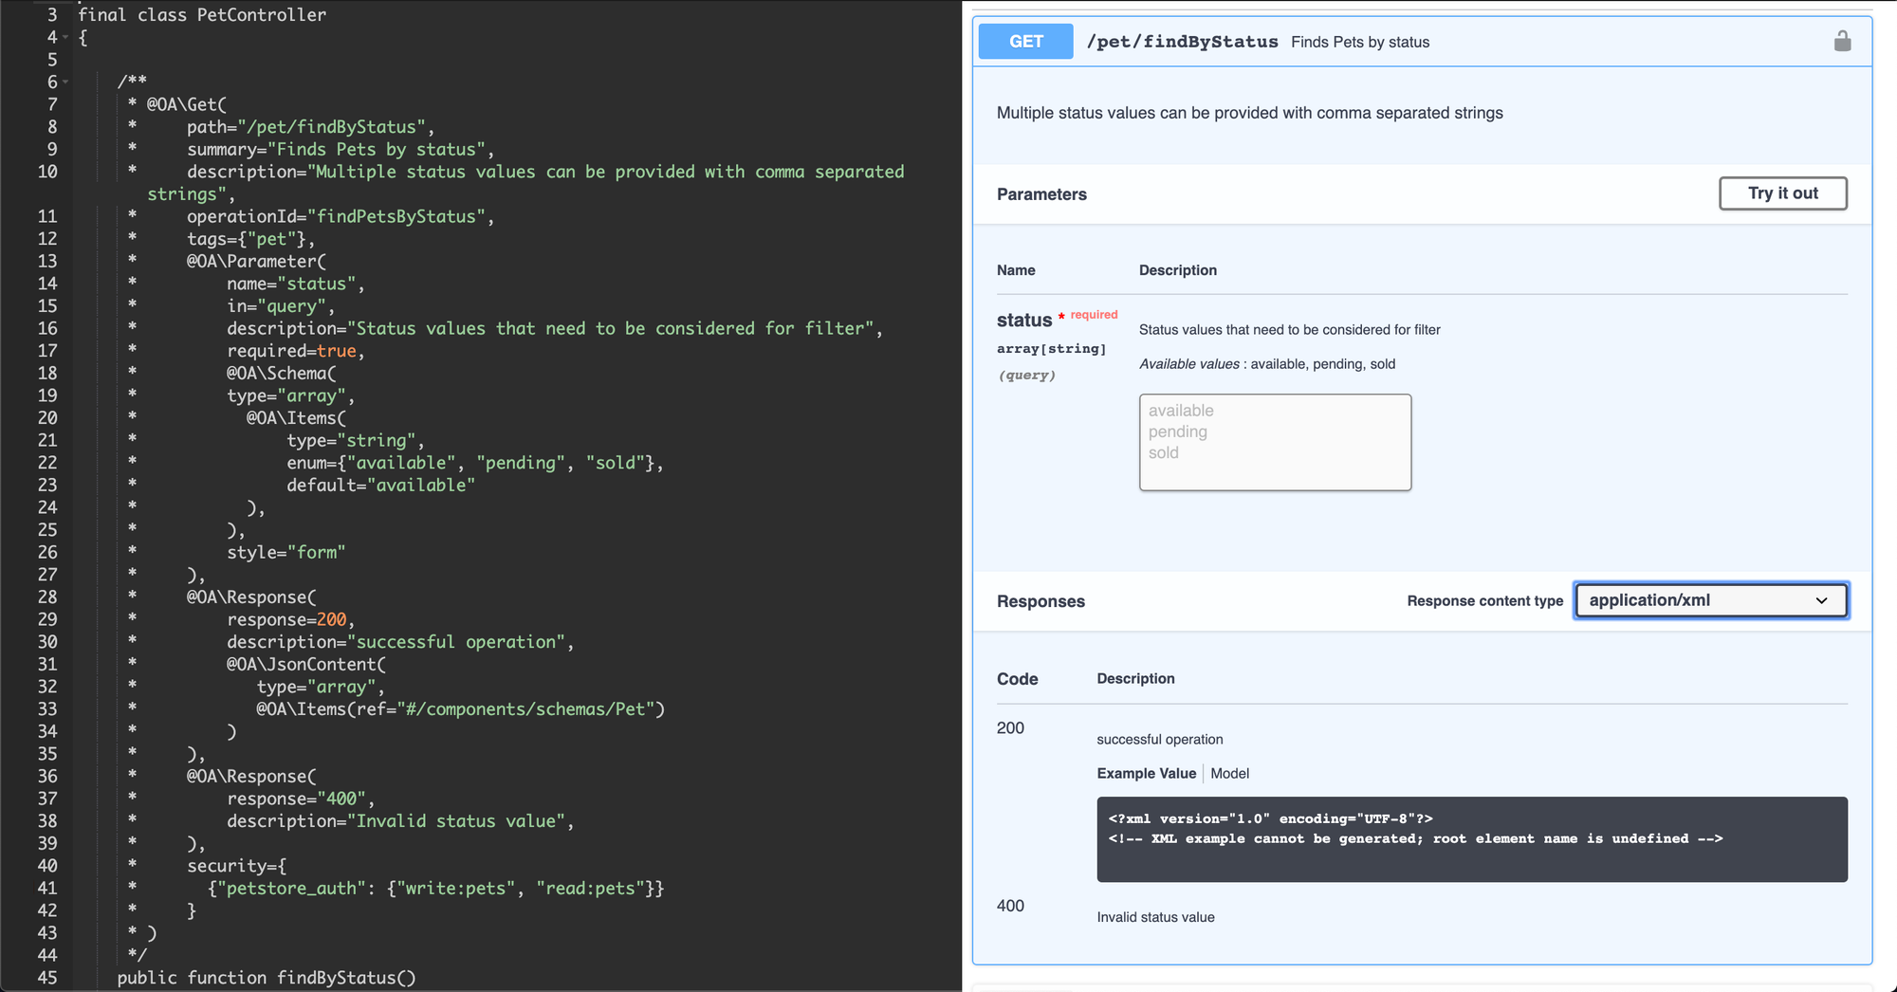The image size is (1897, 992).
Task: Switch to the Model tab
Action: point(1229,774)
